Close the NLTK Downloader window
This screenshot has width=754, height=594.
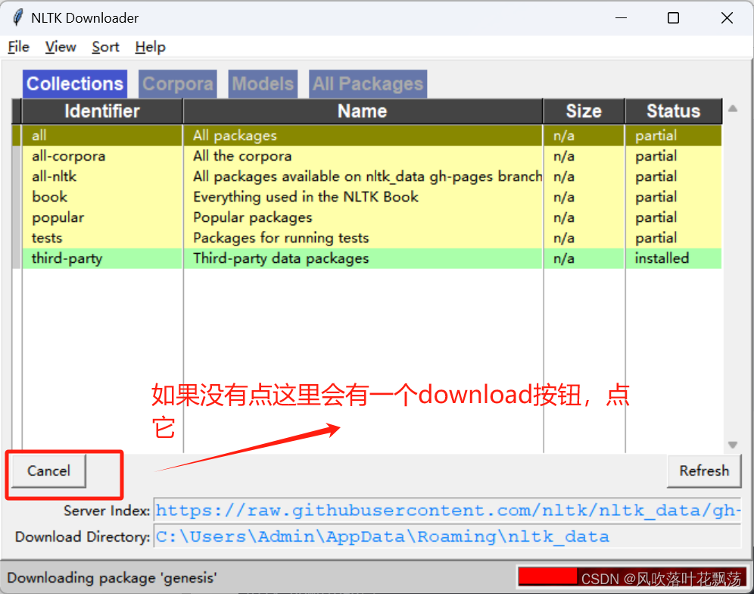[727, 18]
